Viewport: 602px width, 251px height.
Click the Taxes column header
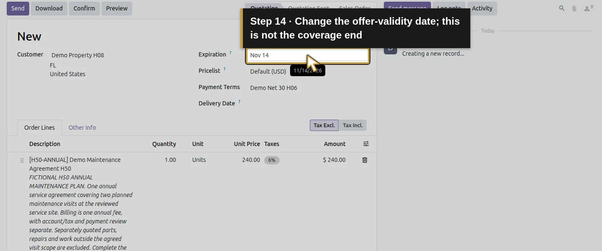272,144
